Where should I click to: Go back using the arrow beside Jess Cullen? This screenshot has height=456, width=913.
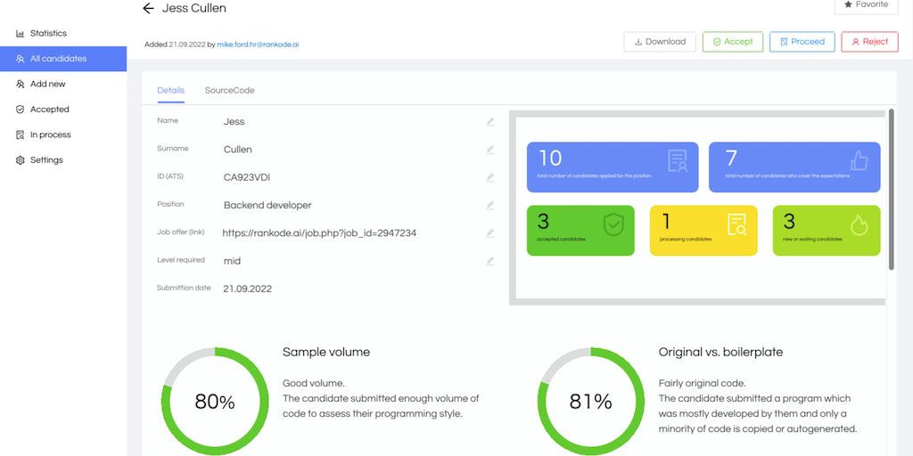[x=148, y=8]
